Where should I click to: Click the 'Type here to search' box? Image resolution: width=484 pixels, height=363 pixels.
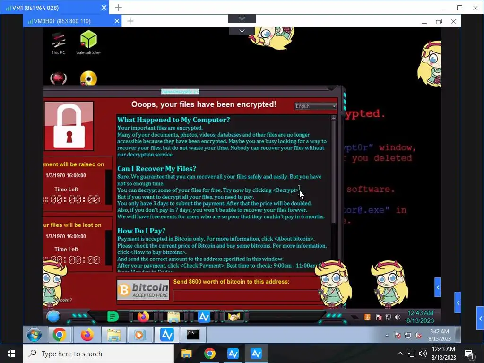click(x=98, y=354)
